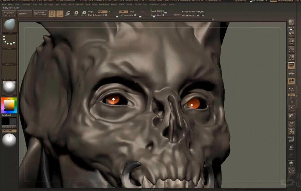This screenshot has height=191, width=301.
Task: Click the Frame icon
Action: pyautogui.click(x=291, y=108)
